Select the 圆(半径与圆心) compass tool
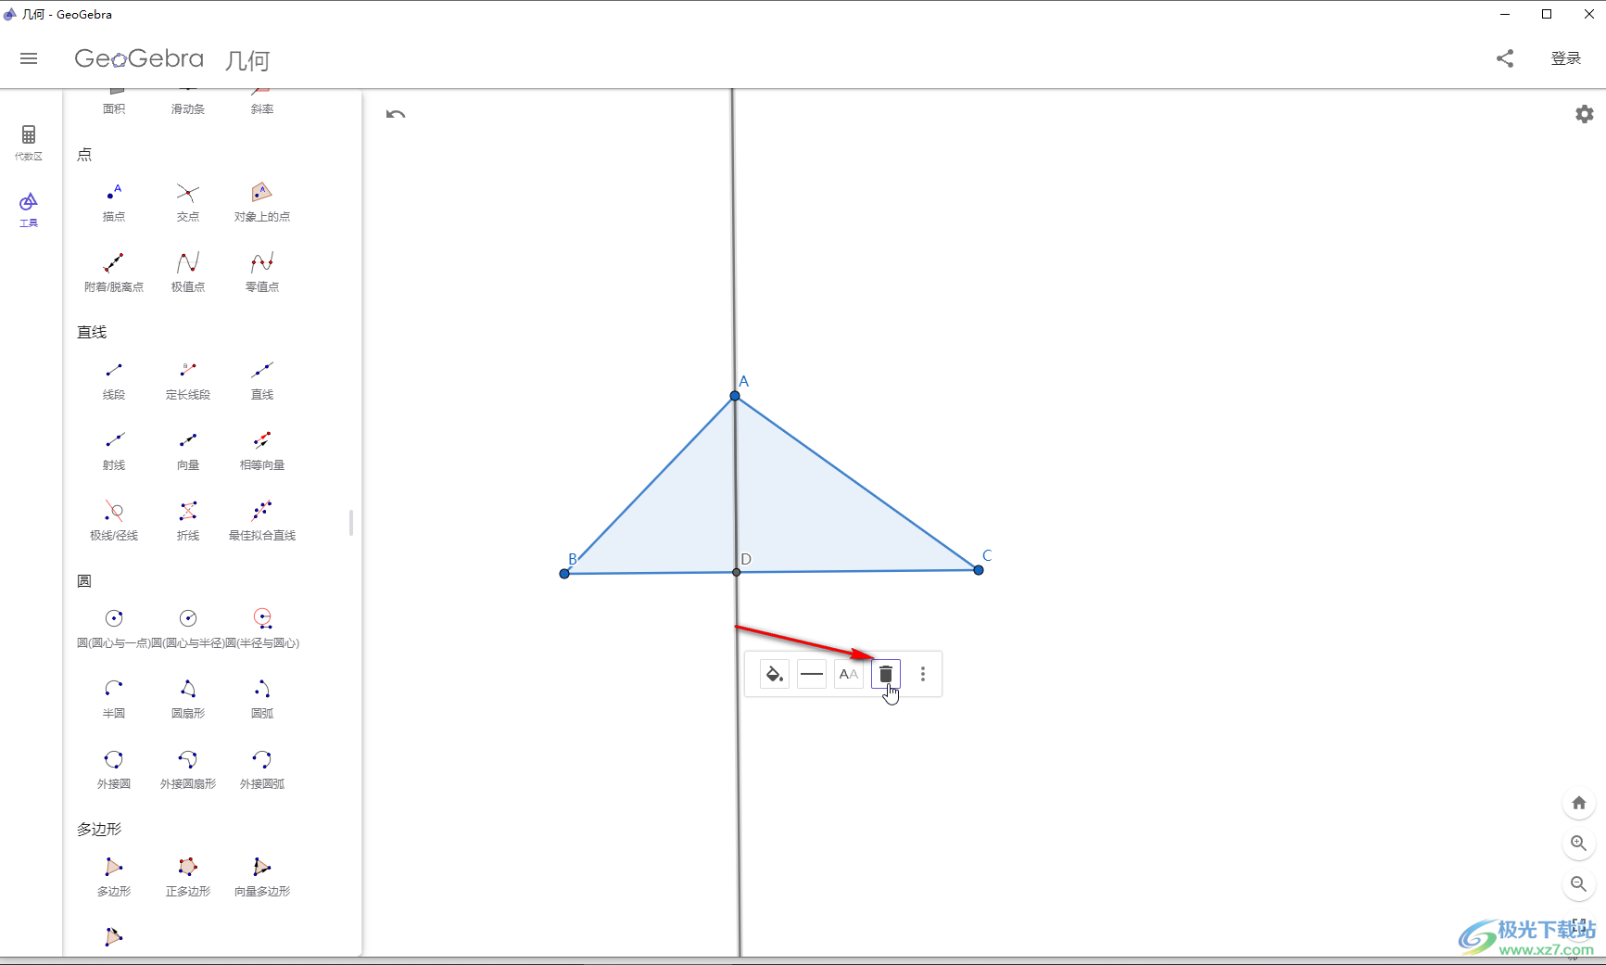Image resolution: width=1606 pixels, height=965 pixels. pos(262,628)
